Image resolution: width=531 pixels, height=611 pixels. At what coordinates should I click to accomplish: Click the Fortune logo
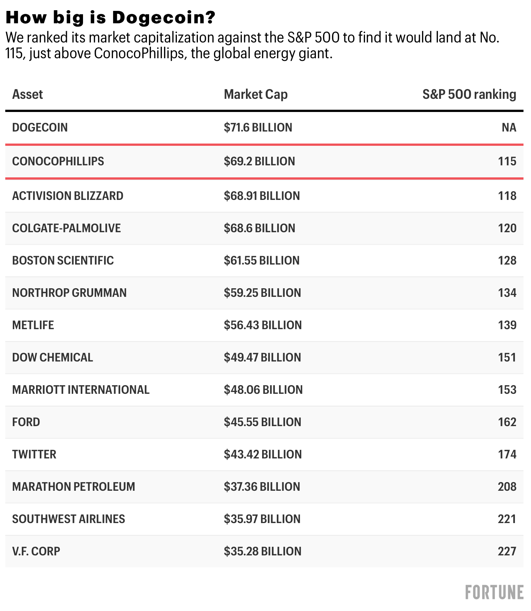(494, 593)
